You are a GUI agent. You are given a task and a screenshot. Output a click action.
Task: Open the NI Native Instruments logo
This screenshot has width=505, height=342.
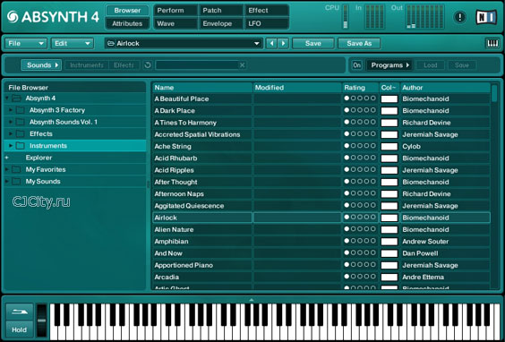(x=486, y=17)
